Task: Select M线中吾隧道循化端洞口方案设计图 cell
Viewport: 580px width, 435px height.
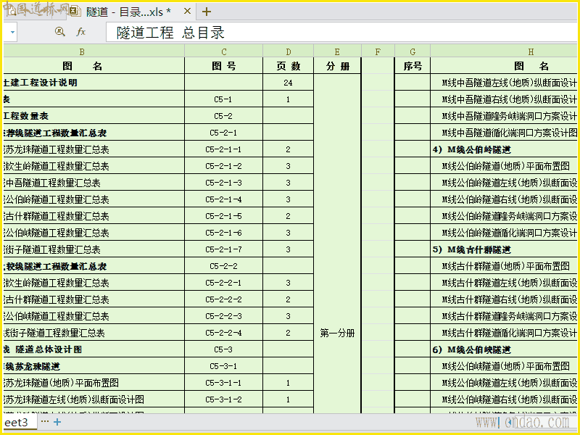Action: click(504, 133)
